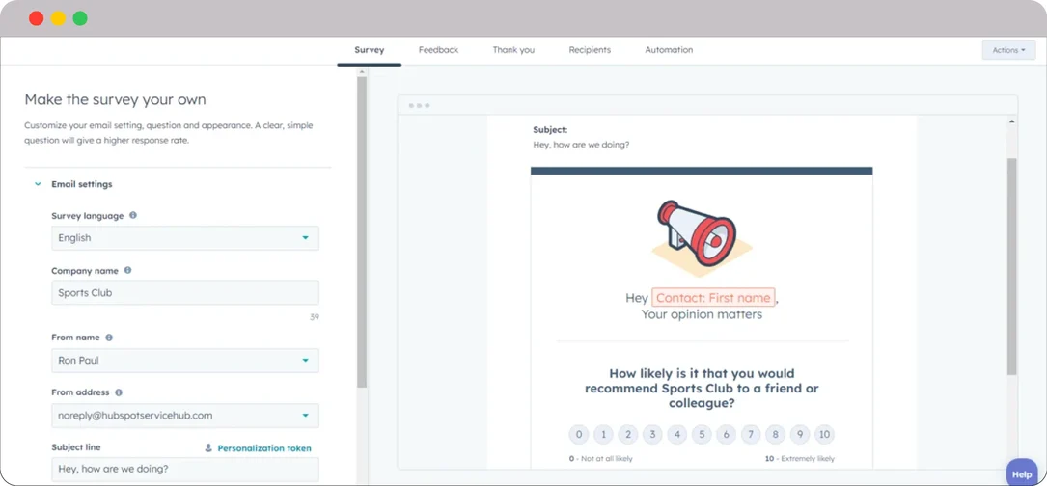Select rating 9 in the survey preview
Image resolution: width=1047 pixels, height=486 pixels.
(800, 435)
